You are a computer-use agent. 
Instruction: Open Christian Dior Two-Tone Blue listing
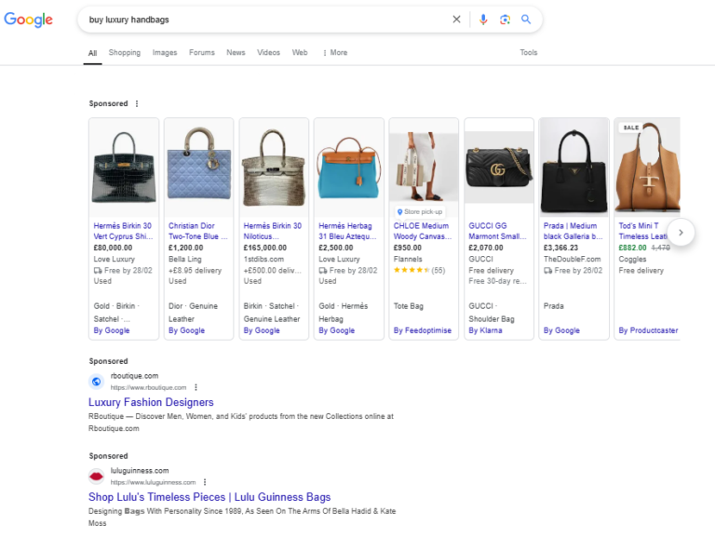[198, 231]
